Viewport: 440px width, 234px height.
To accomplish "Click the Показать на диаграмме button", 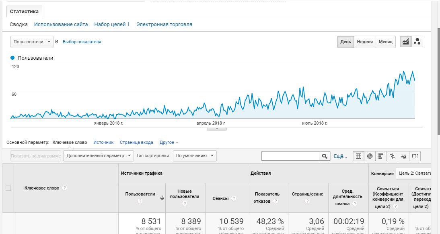I will coord(36,156).
